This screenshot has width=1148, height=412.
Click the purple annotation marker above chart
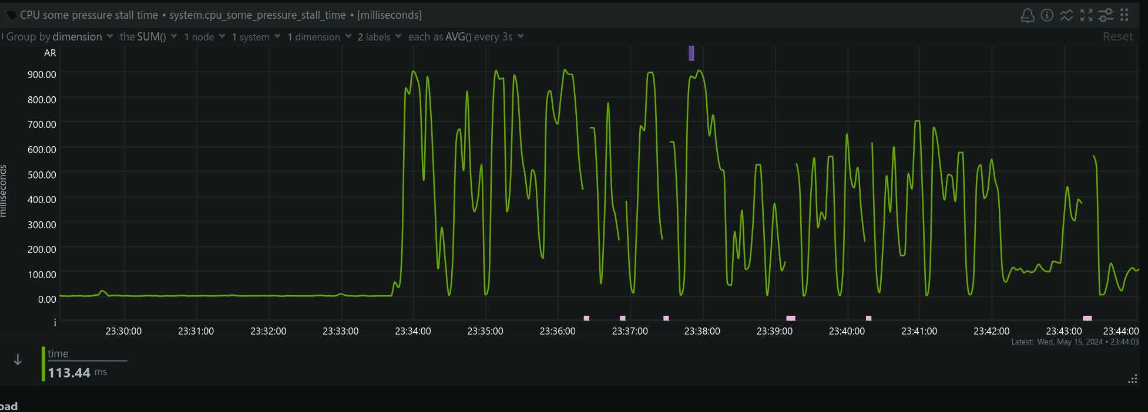[x=691, y=53]
